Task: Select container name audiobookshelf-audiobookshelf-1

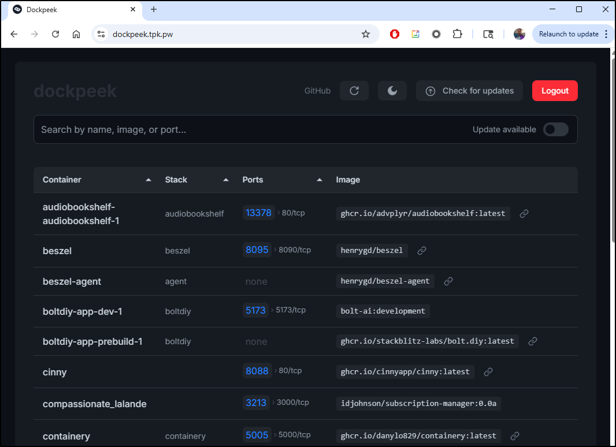Action: [x=80, y=214]
